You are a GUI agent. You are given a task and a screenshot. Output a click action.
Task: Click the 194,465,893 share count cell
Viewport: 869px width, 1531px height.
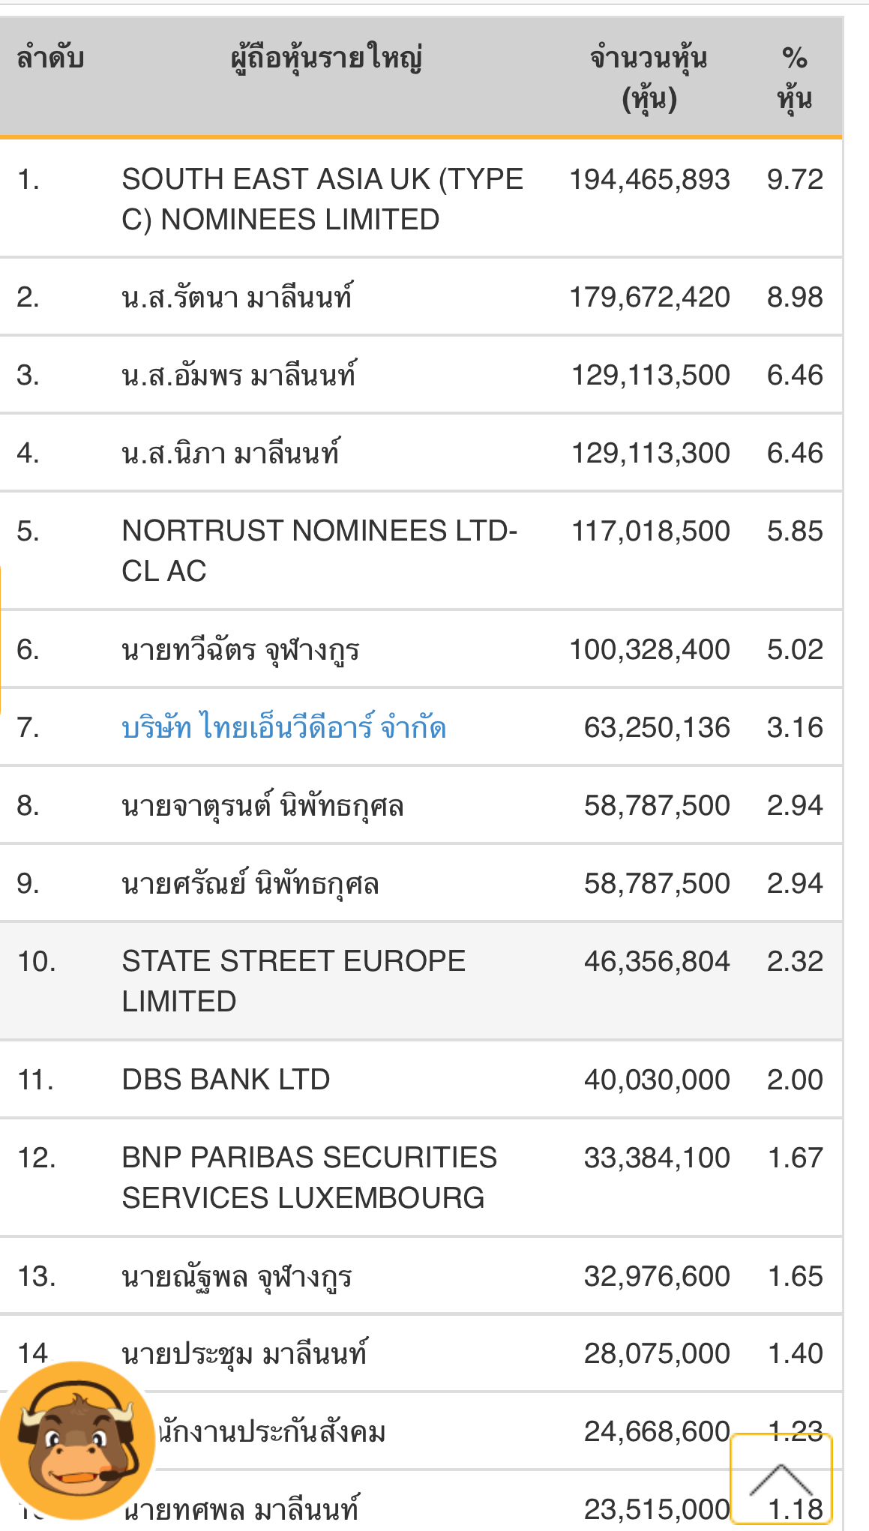click(x=649, y=180)
